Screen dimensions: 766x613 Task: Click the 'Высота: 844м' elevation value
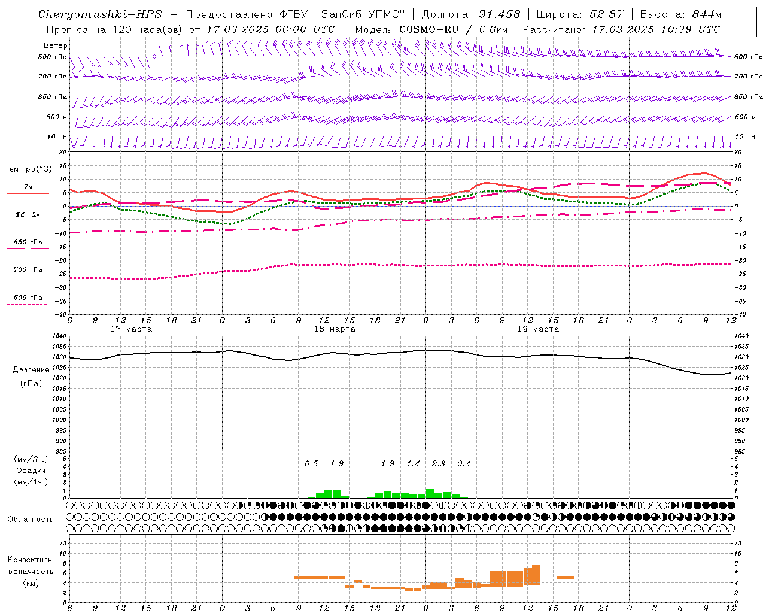(680, 14)
